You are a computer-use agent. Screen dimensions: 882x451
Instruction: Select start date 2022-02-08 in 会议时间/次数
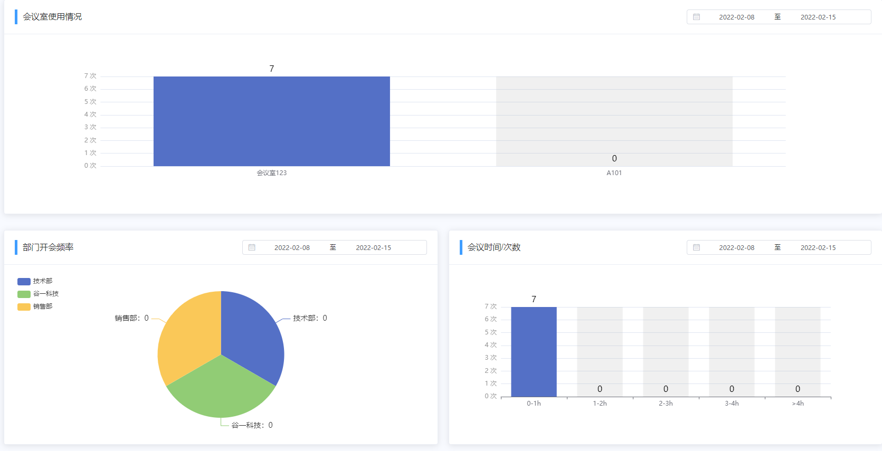[x=736, y=247]
